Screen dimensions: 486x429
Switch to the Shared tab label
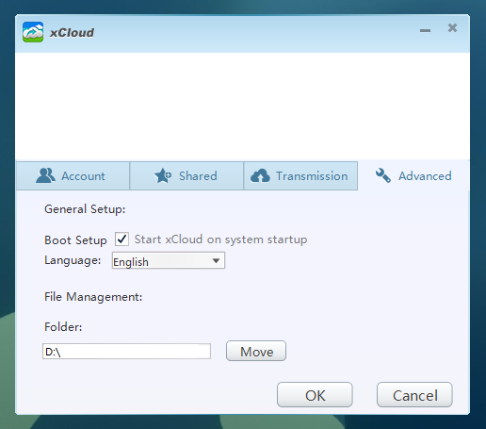(x=198, y=176)
